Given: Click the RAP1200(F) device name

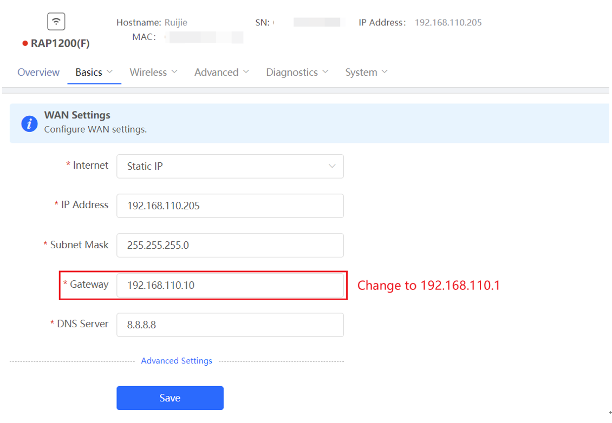Looking at the screenshot, I should (x=60, y=43).
